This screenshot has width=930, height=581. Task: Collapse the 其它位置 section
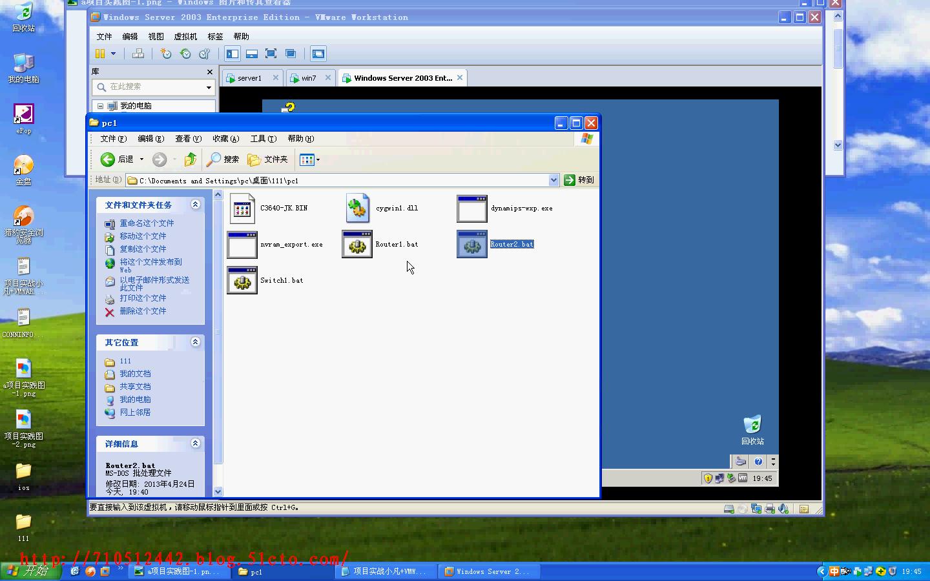pyautogui.click(x=195, y=342)
